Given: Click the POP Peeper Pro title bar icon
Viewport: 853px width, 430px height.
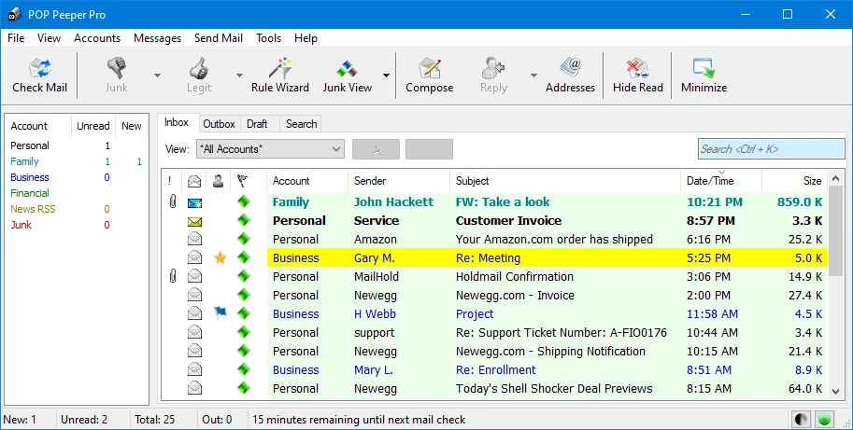Looking at the screenshot, I should click(x=14, y=15).
